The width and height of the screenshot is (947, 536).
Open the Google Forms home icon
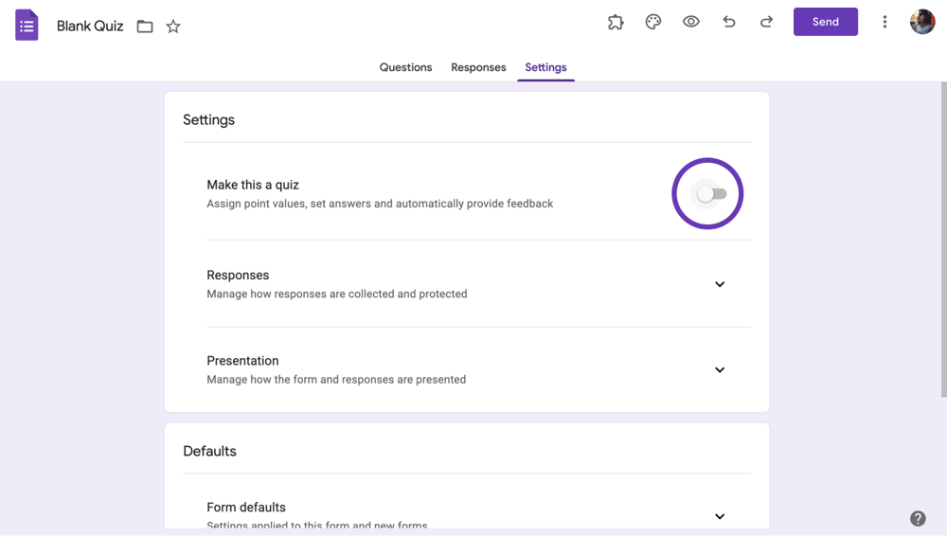coord(27,26)
